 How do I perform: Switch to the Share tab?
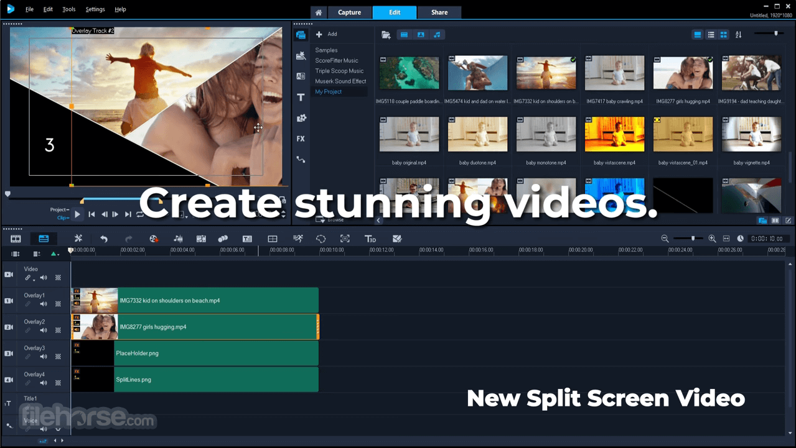point(439,12)
